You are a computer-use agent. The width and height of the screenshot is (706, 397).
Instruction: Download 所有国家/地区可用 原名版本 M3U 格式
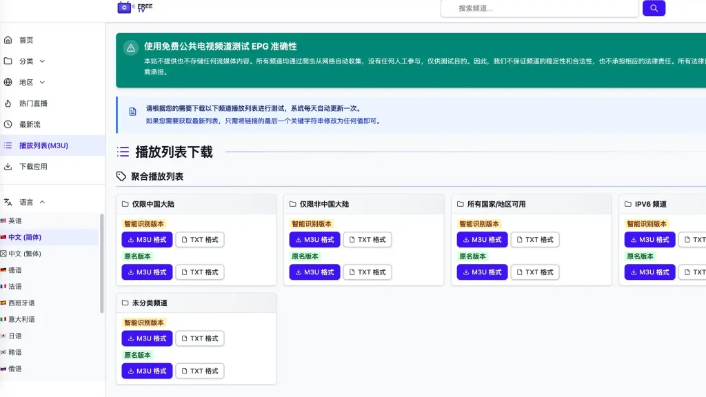tap(482, 272)
